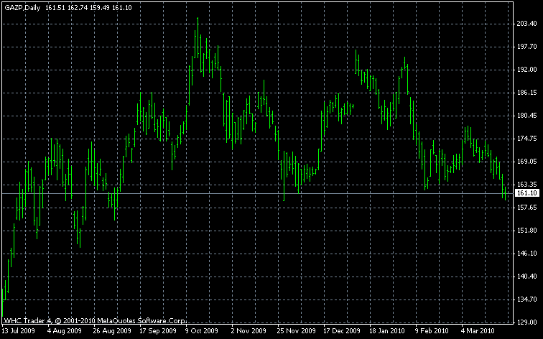
Task: Select the 9 Oct 2009 date marker
Action: (x=201, y=332)
